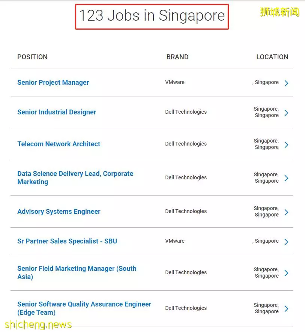The image size is (305, 332).
Task: Click arrow icon for Senior Project Manager
Action: pyautogui.click(x=286, y=83)
